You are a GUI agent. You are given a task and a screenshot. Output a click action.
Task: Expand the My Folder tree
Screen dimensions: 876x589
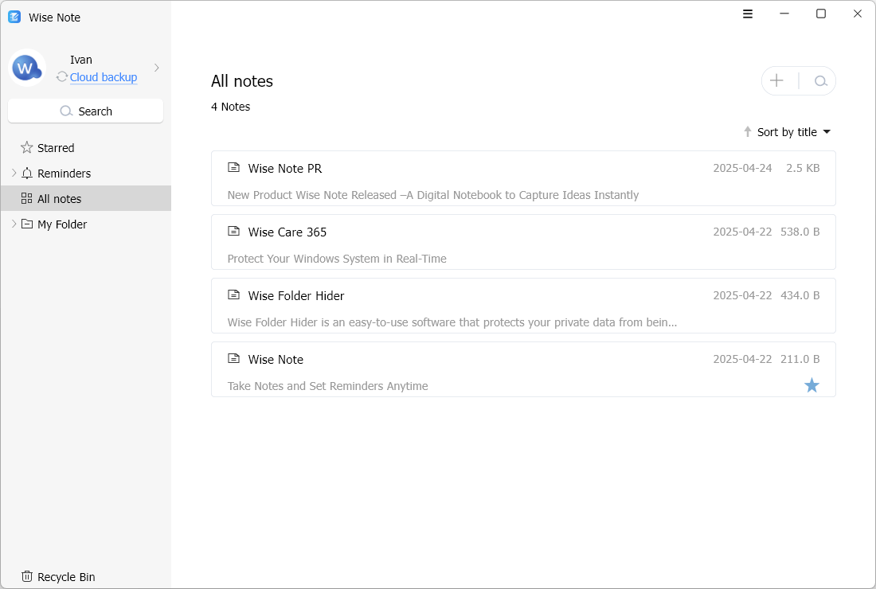coord(14,224)
